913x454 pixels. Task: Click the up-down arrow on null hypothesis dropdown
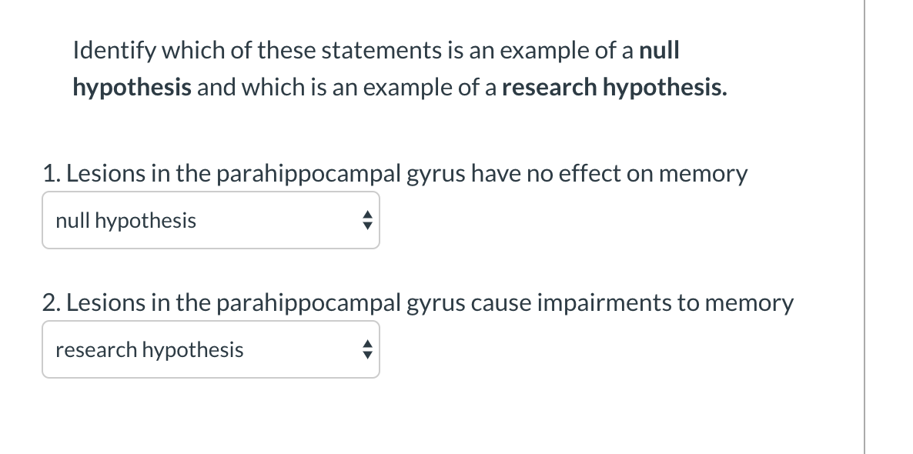[x=367, y=220]
